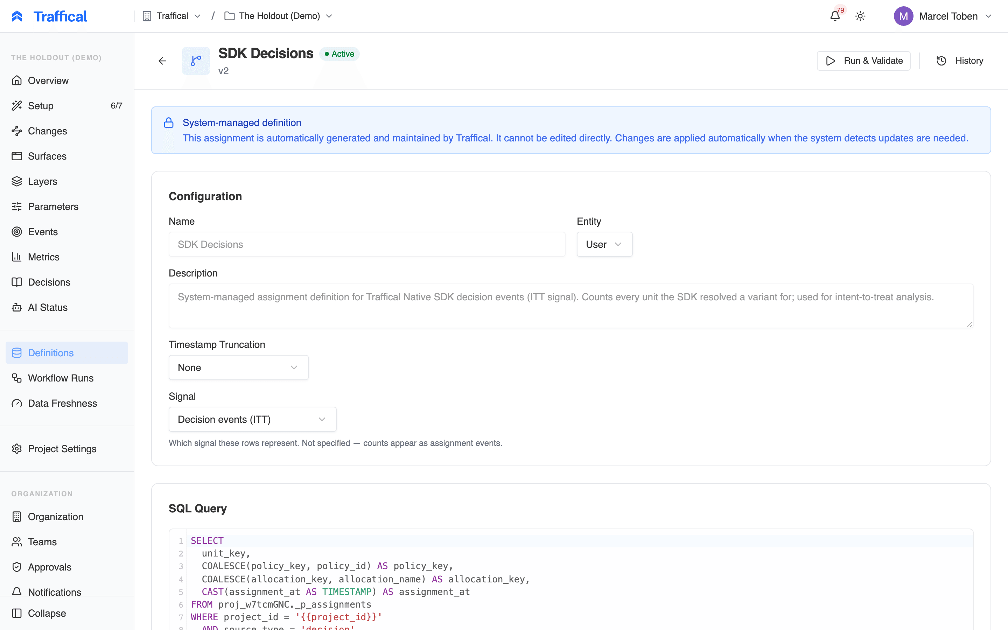Click the Setup wand icon

pos(17,106)
